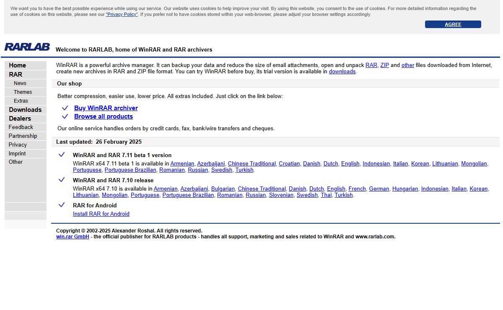Select Lithuanian for the 7.10 release
Viewport: 503px width, 310px height.
[86, 195]
